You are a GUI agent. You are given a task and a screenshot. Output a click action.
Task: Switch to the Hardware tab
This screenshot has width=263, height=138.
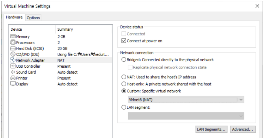pyautogui.click(x=14, y=17)
